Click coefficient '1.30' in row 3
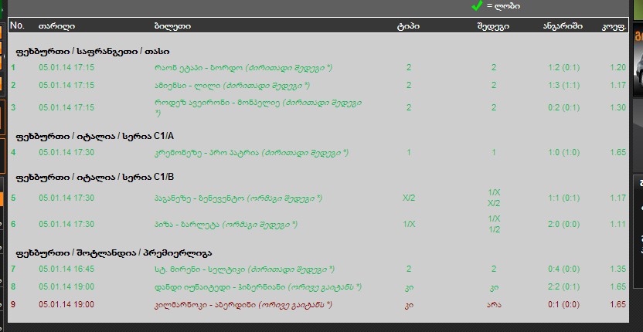The width and height of the screenshot is (643, 332). (x=618, y=107)
